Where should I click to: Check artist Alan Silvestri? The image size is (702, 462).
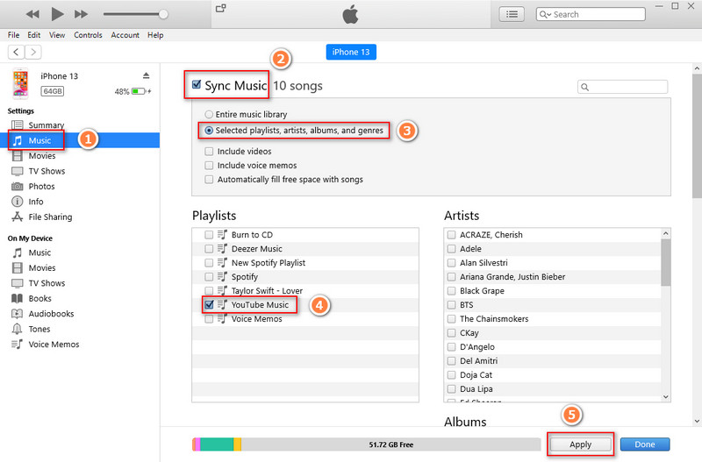[x=451, y=262]
